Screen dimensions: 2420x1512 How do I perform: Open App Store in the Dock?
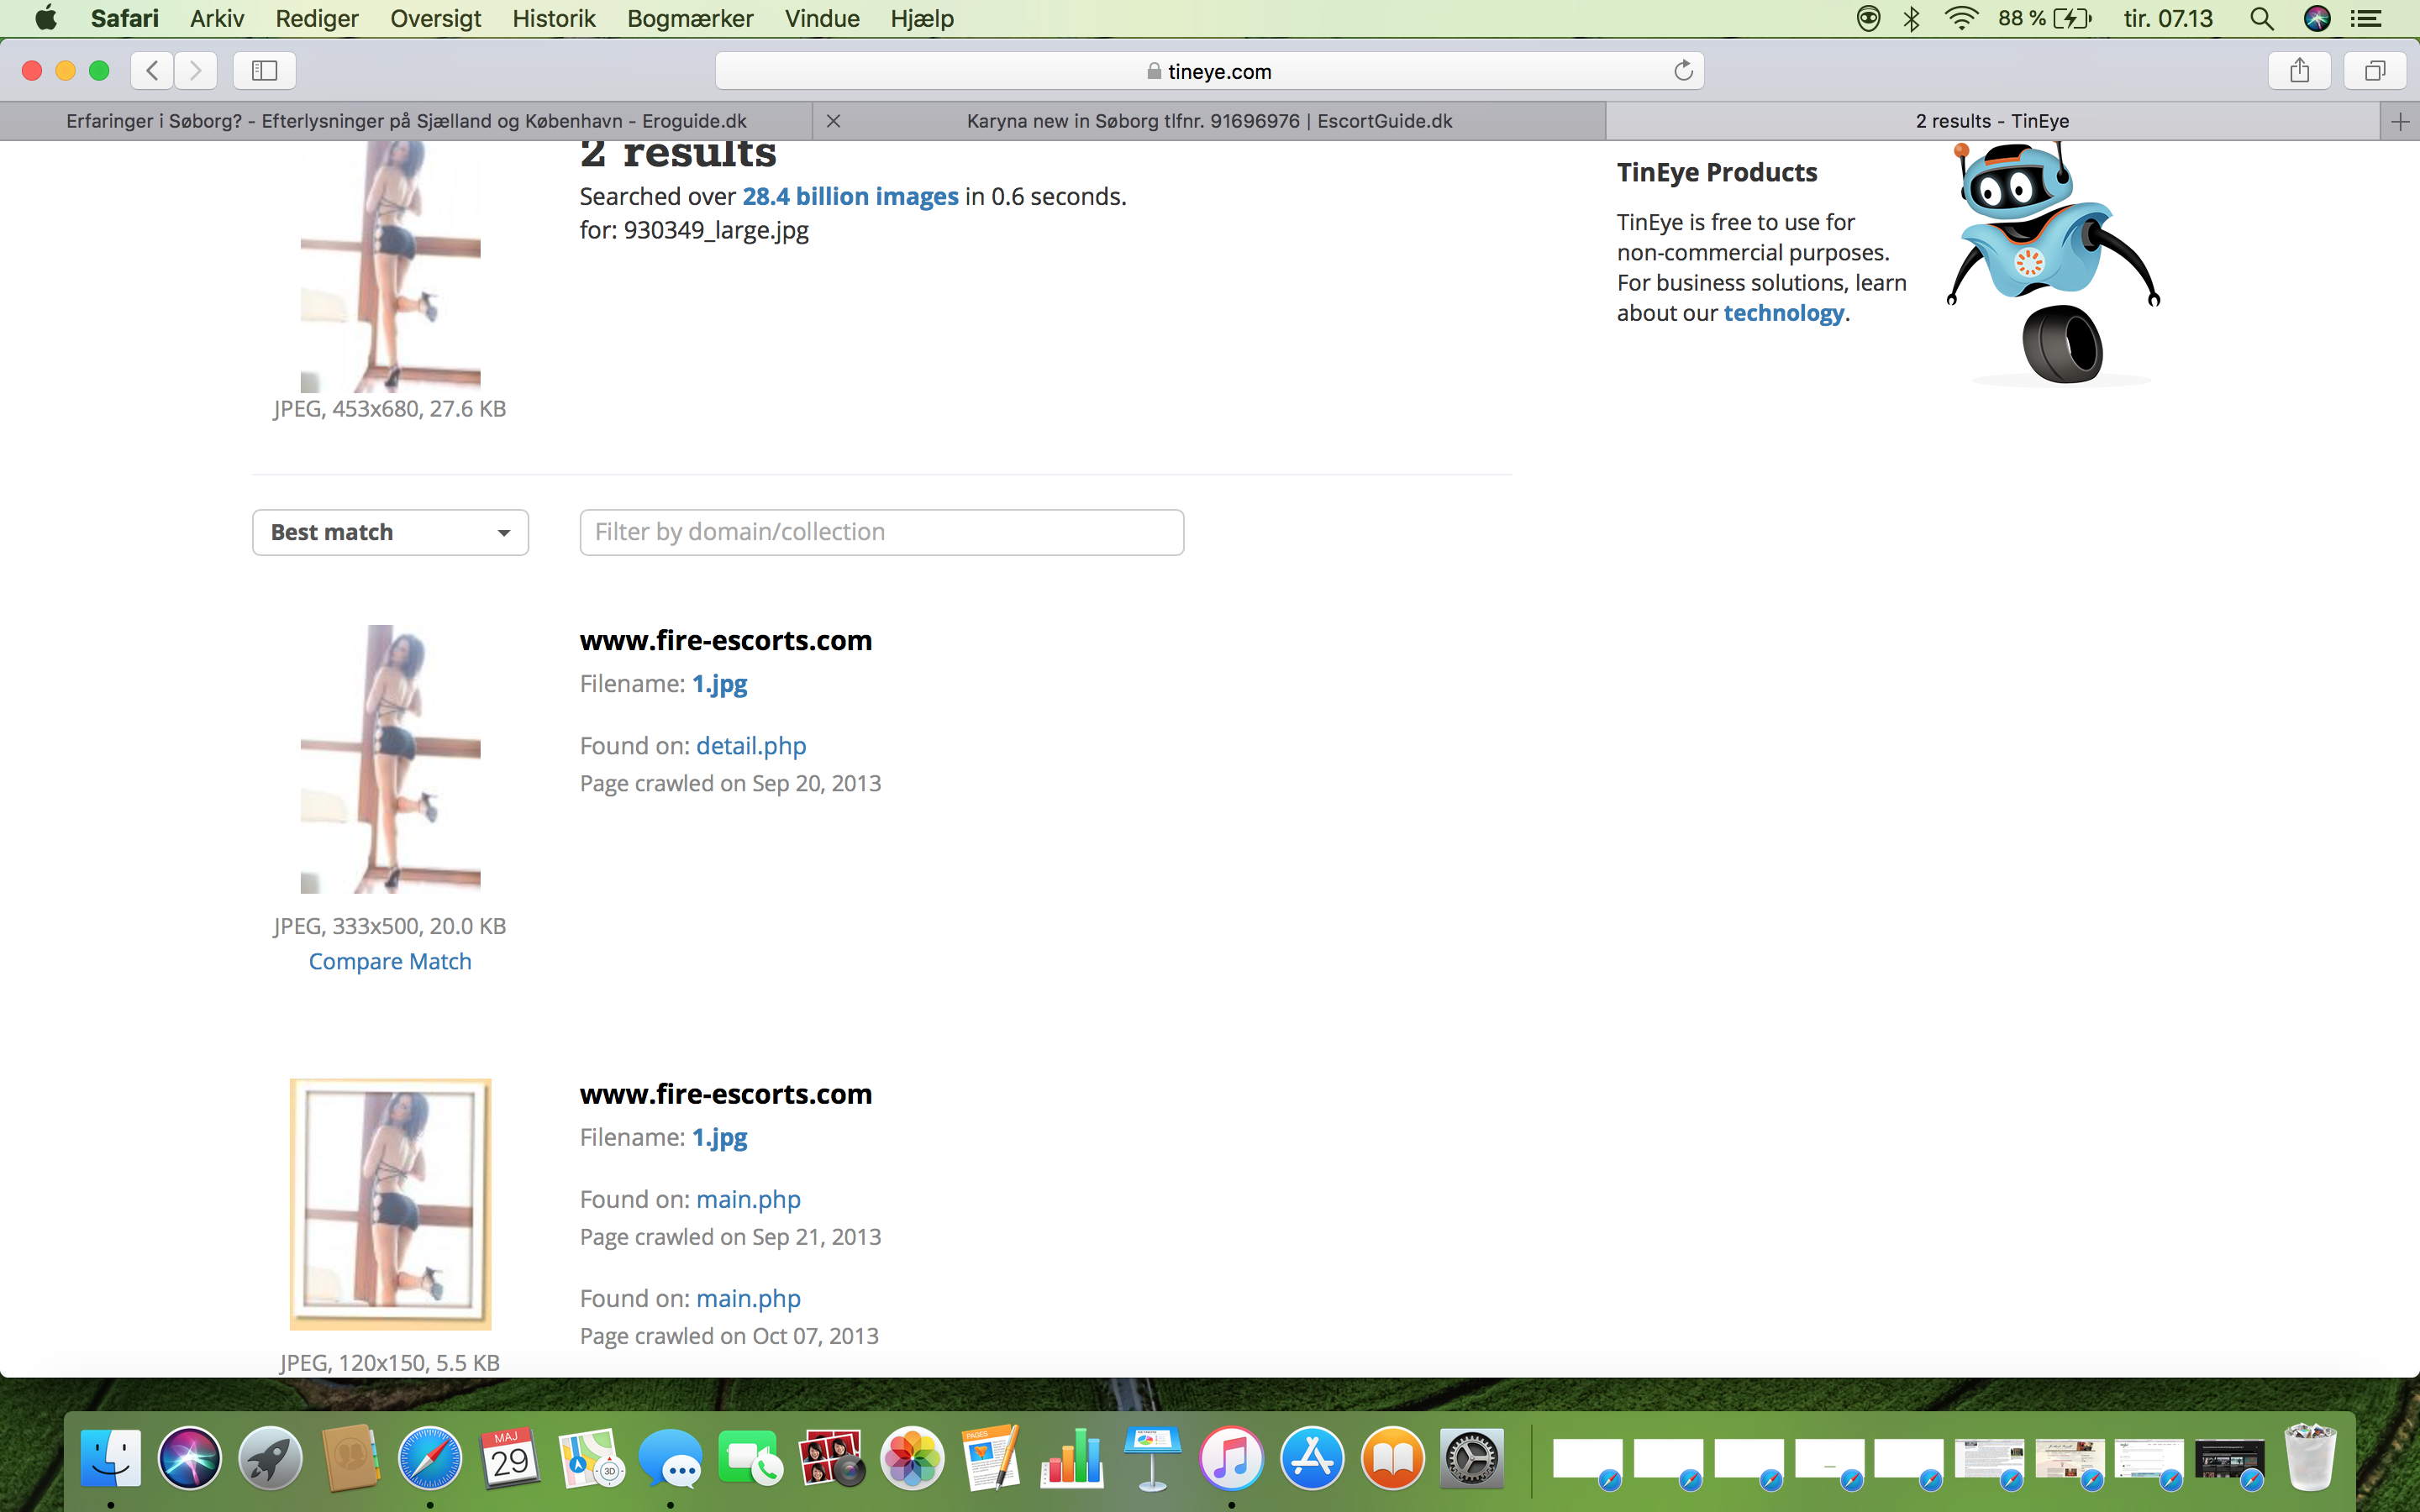[x=1312, y=1458]
